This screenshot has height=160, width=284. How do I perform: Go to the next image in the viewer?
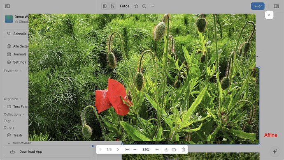pyautogui.click(x=118, y=149)
